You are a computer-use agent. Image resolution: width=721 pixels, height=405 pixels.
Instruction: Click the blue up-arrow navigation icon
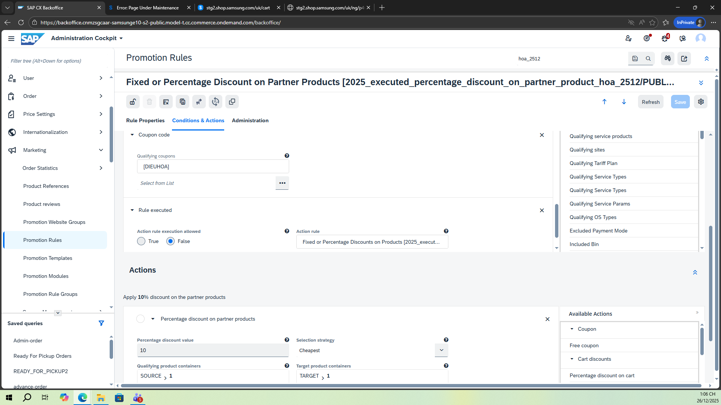point(605,102)
